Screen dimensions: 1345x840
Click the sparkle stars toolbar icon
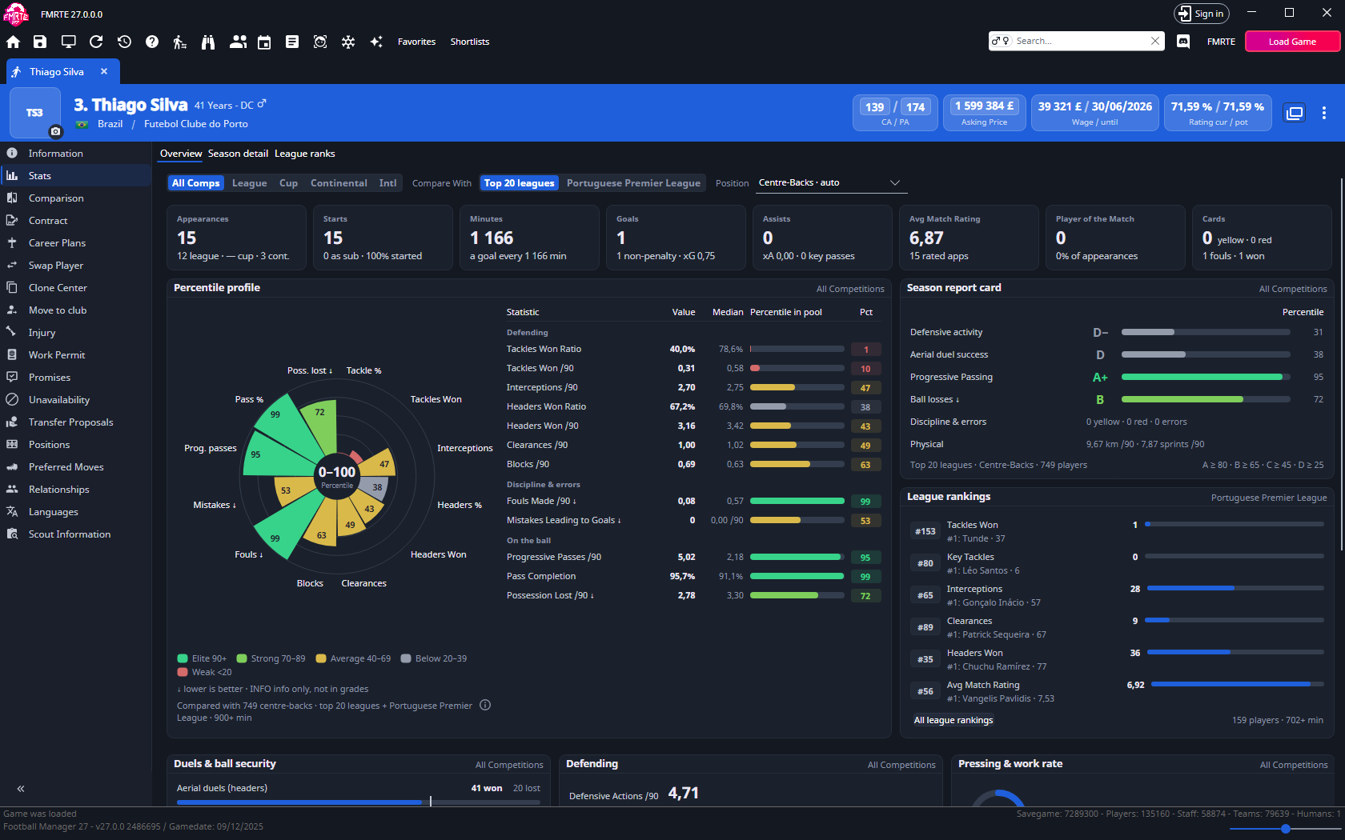376,42
